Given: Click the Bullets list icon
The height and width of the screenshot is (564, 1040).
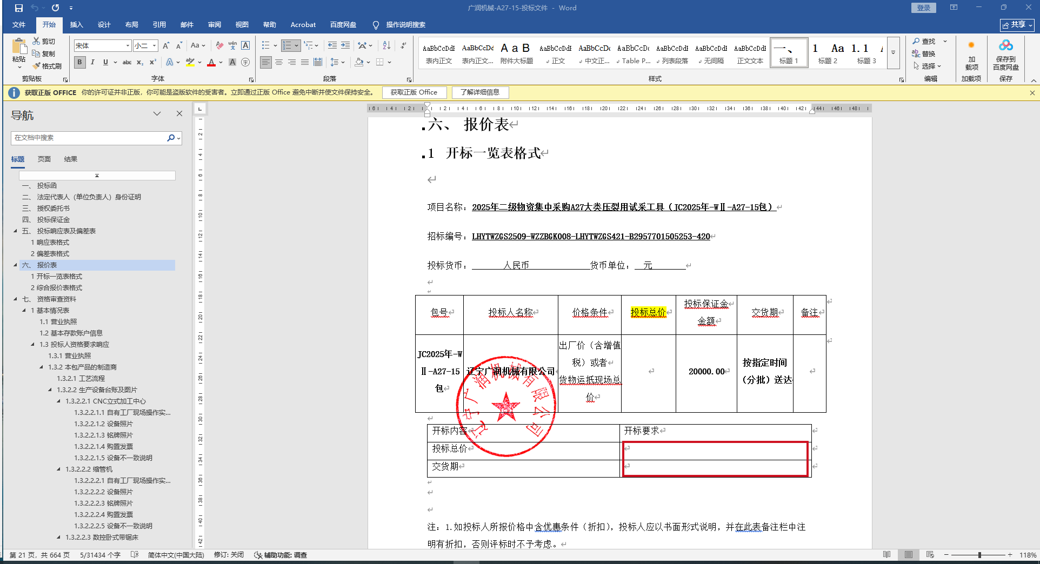Looking at the screenshot, I should coord(265,45).
